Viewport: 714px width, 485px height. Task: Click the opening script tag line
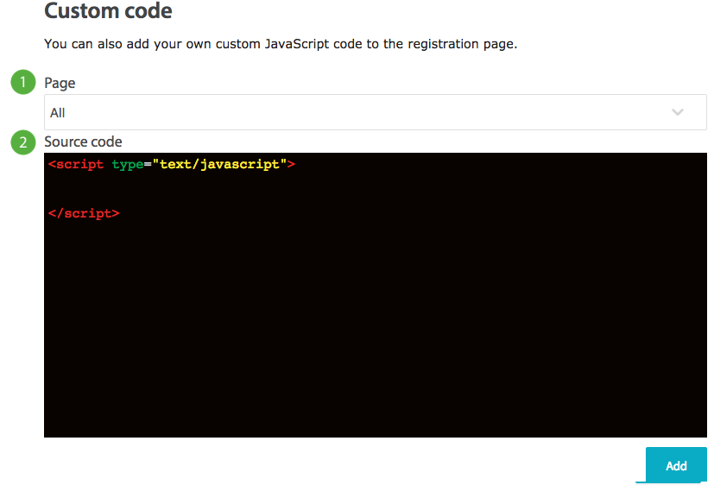click(172, 164)
